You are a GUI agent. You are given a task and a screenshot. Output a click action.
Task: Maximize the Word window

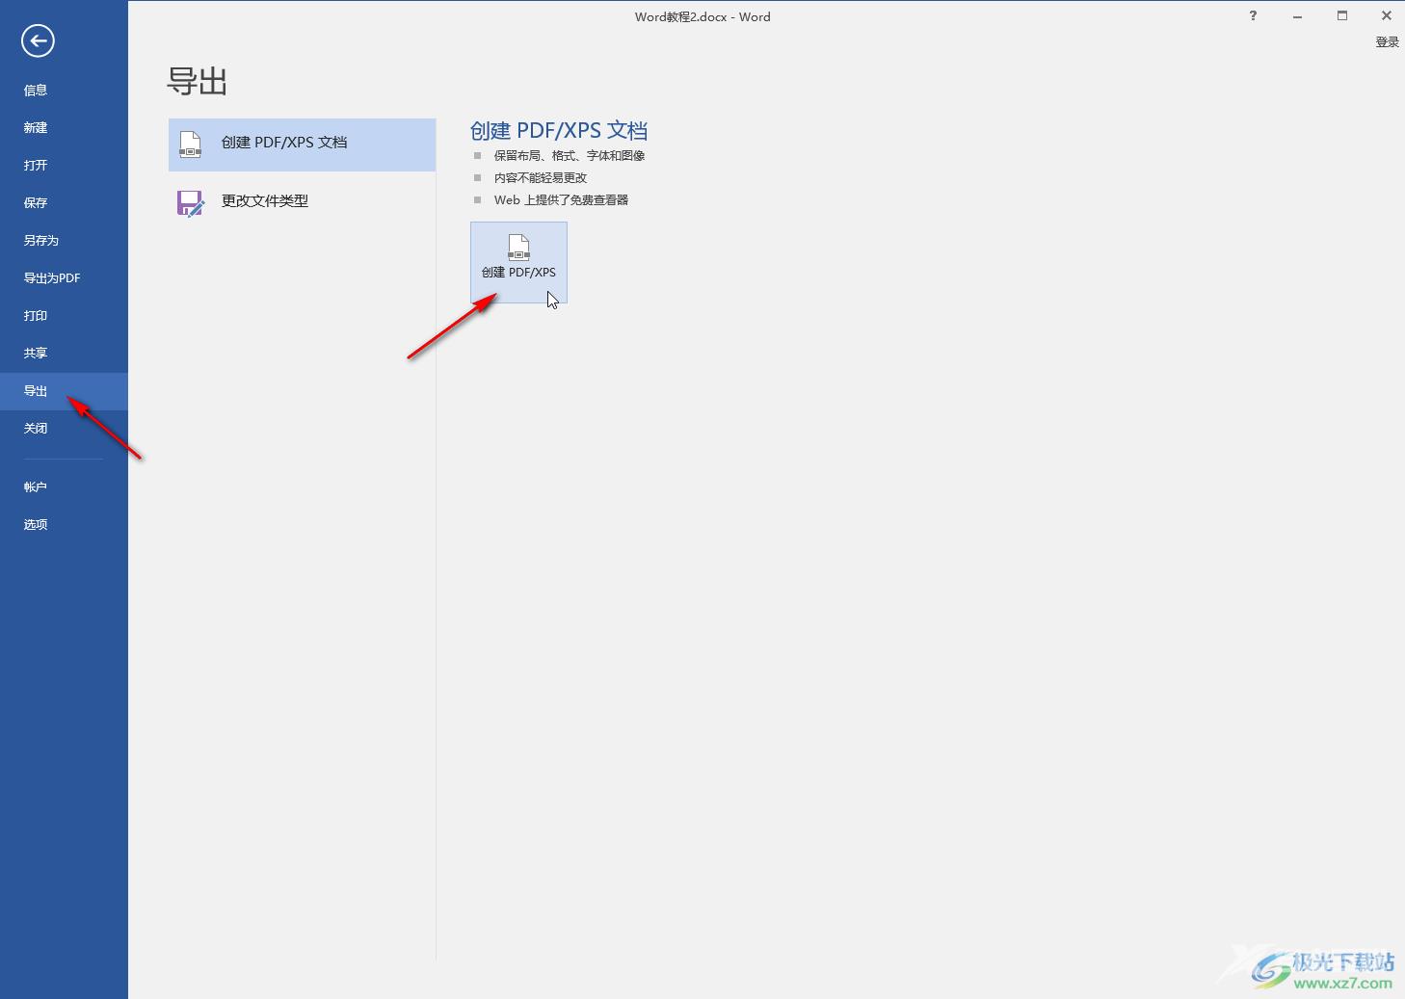[x=1342, y=15]
